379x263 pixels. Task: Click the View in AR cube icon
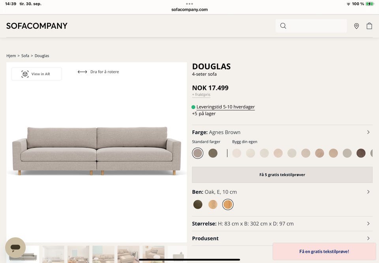[25, 74]
